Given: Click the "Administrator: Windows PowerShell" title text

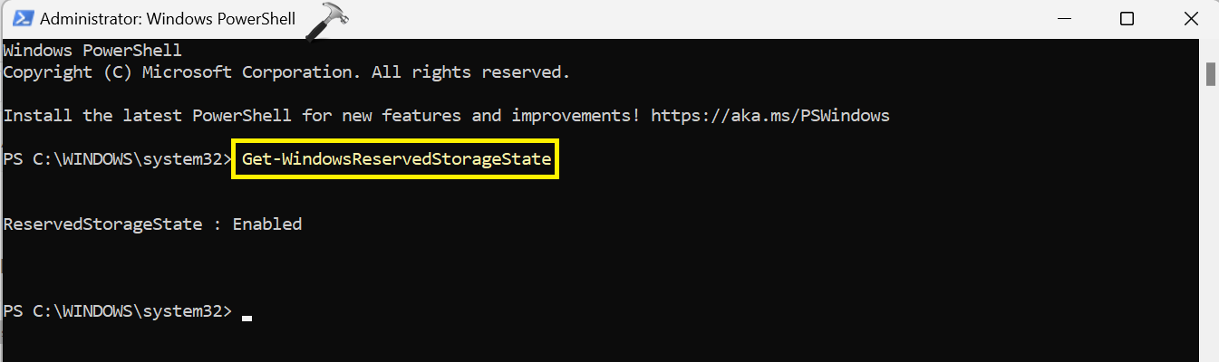Looking at the screenshot, I should (x=168, y=19).
